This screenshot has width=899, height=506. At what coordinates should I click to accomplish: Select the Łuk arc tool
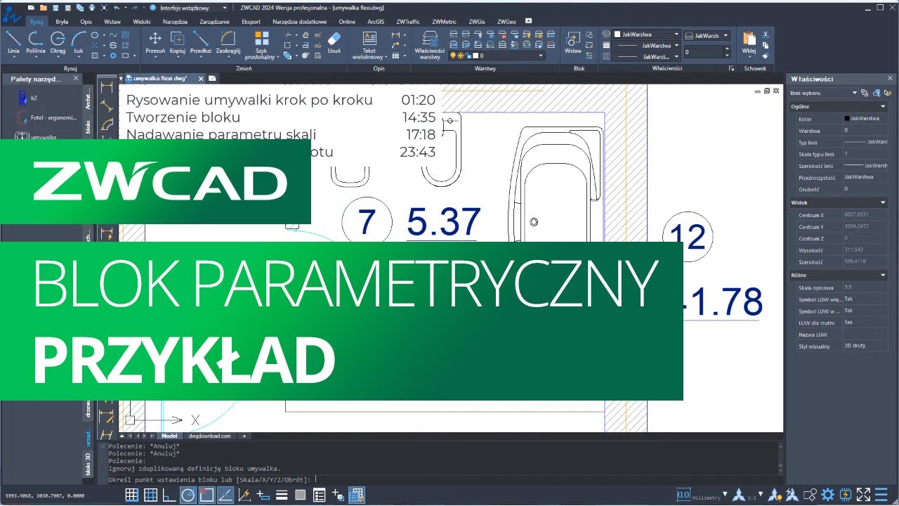point(79,42)
